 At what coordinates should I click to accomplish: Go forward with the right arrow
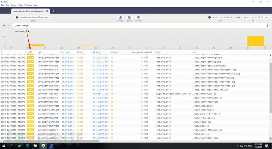point(9,26)
